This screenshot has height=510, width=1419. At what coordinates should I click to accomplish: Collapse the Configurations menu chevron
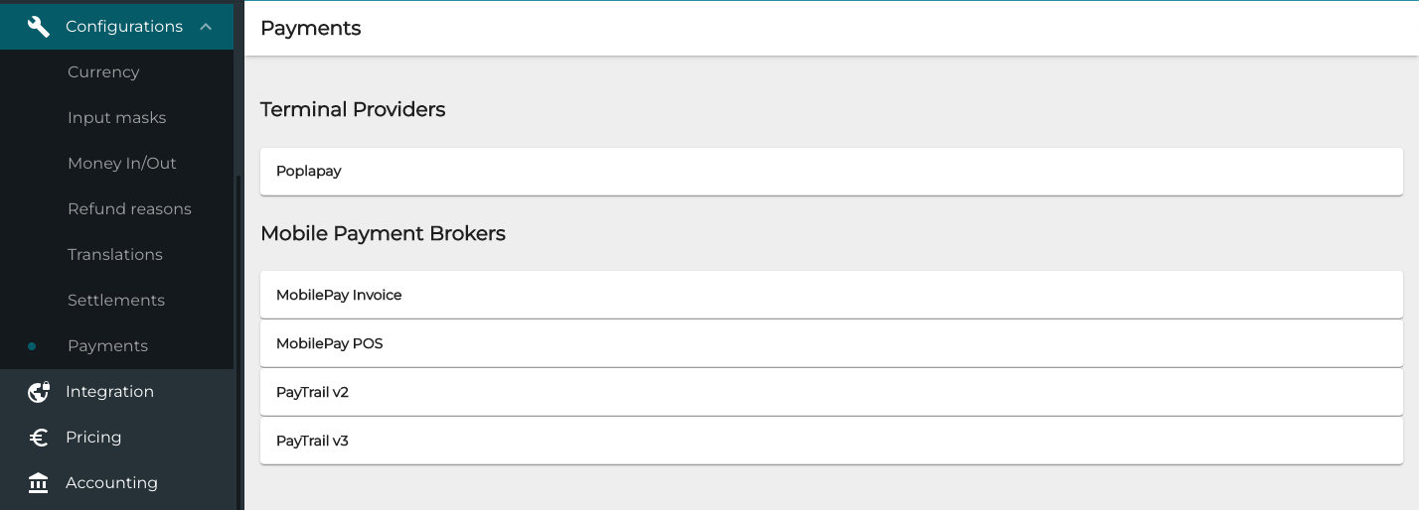pos(206,27)
